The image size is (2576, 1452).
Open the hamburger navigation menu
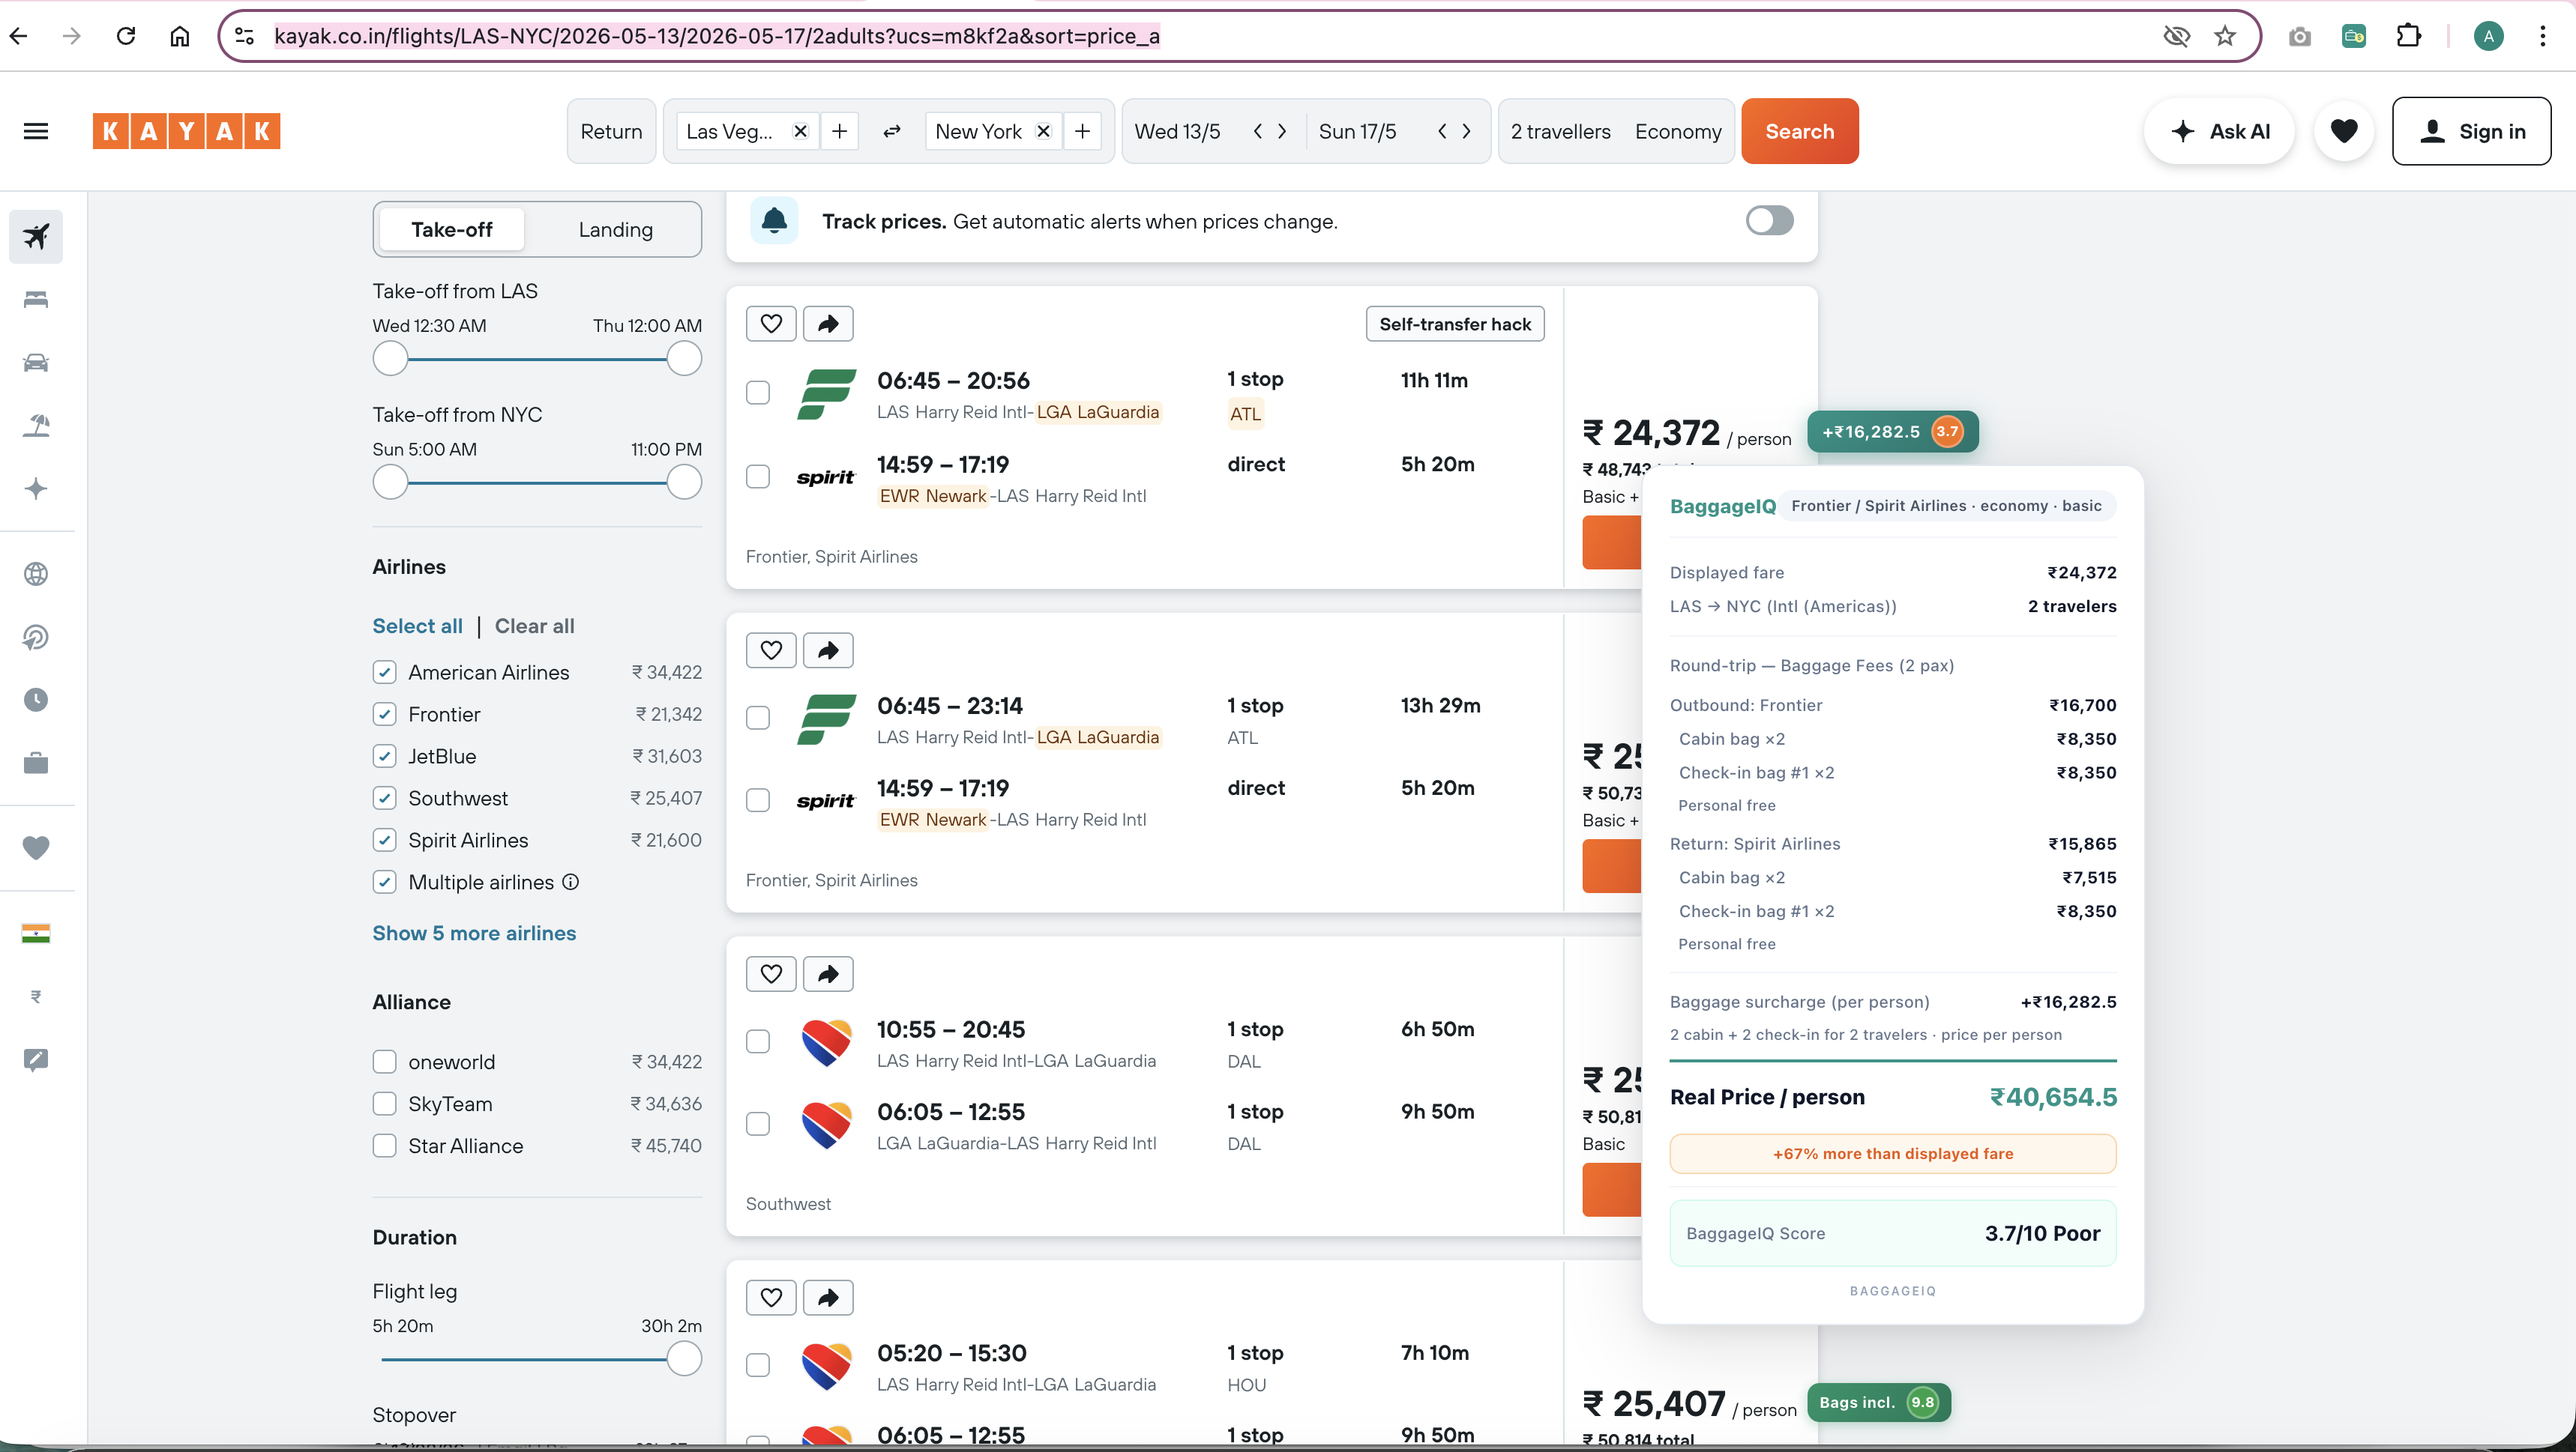click(36, 131)
